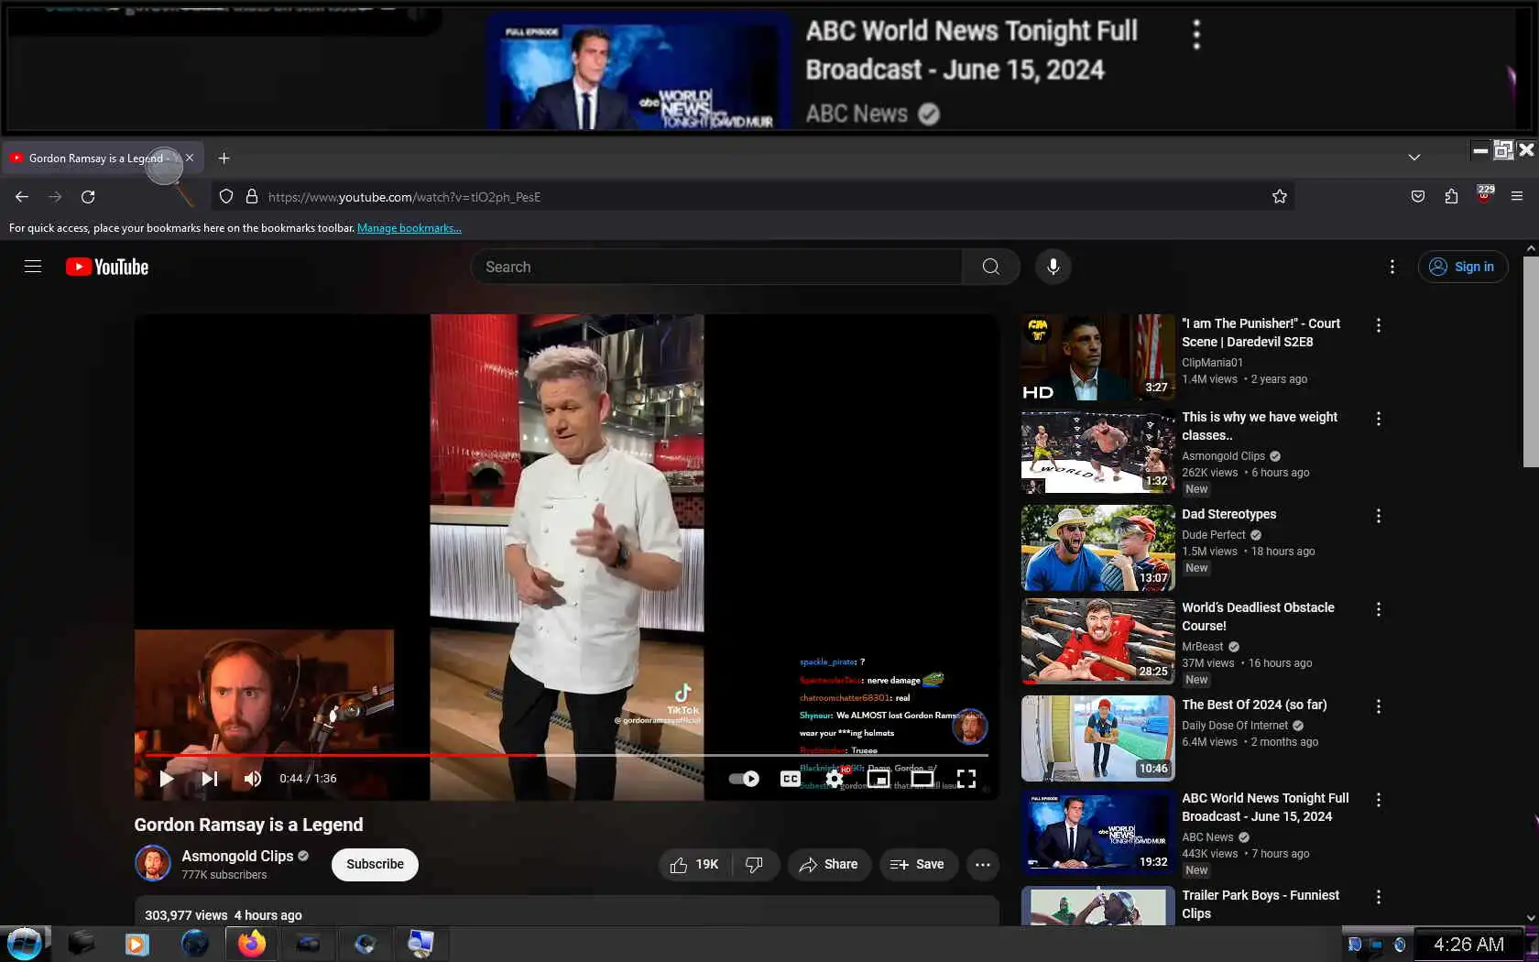
Task: Like the video with 19K likes
Action: coord(694,865)
